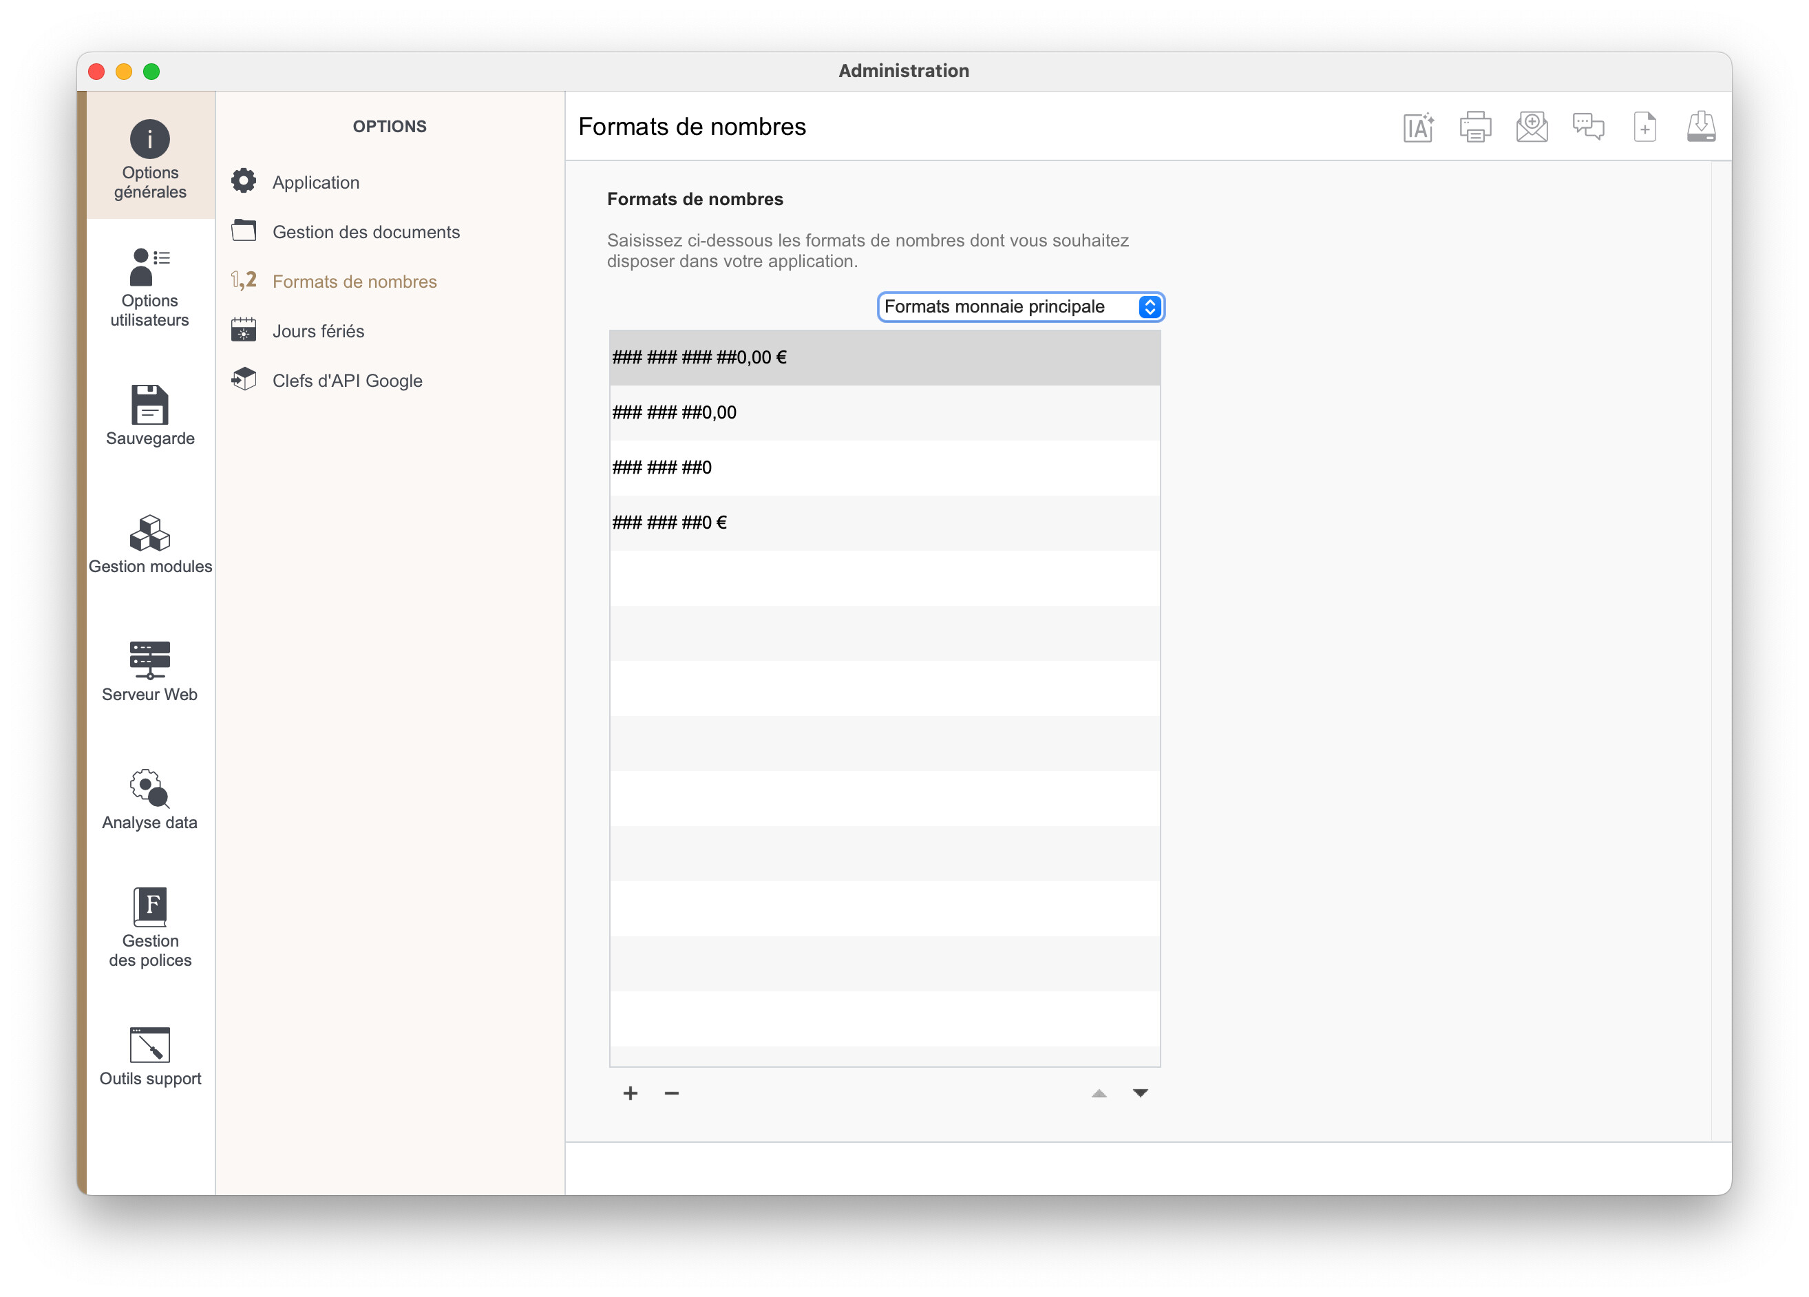Screen dimensions: 1809x1297
Task: Move selected format down with arrow
Action: [x=1141, y=1093]
